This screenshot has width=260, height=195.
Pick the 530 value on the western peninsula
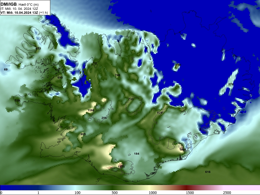[17, 100]
